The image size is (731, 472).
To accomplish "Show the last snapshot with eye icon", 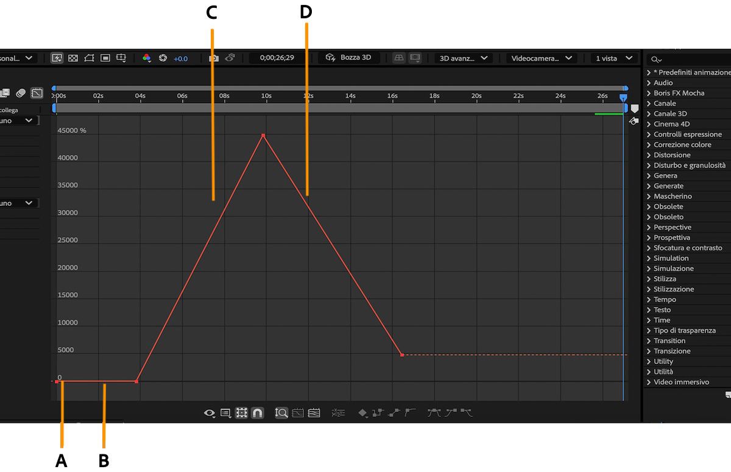I will point(230,58).
